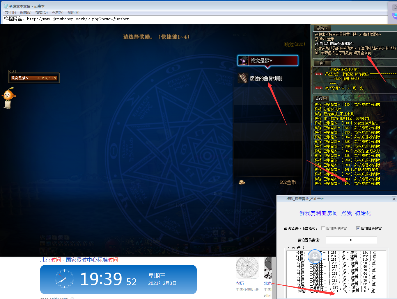Click the Notepad icon in the title bar
This screenshot has width=397, height=299.
click(6, 6)
